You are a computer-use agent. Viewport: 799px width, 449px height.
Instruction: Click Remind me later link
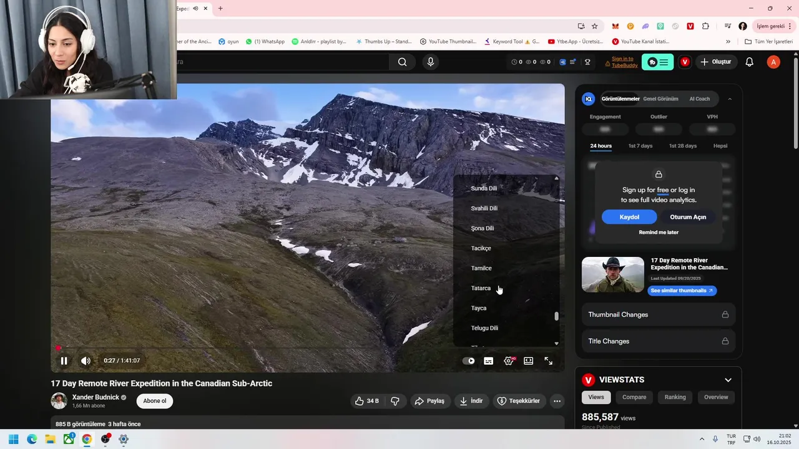coord(659,233)
